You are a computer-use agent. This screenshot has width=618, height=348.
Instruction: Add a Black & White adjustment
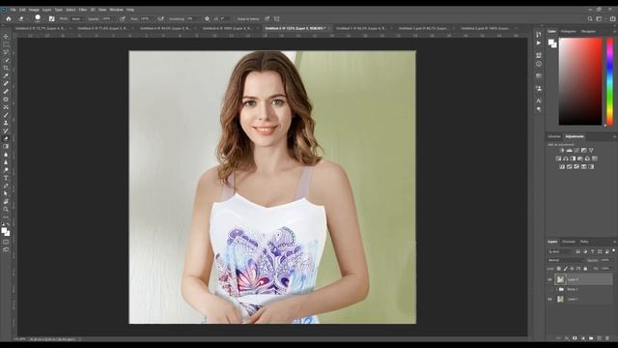(573, 159)
